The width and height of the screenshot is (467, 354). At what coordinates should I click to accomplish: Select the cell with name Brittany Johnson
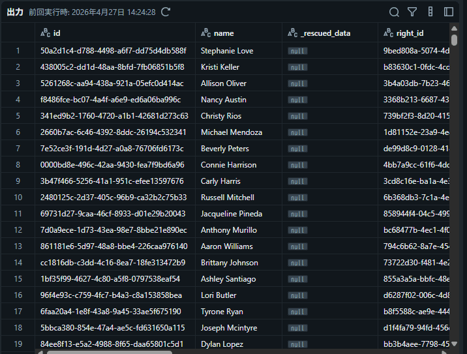point(239,263)
